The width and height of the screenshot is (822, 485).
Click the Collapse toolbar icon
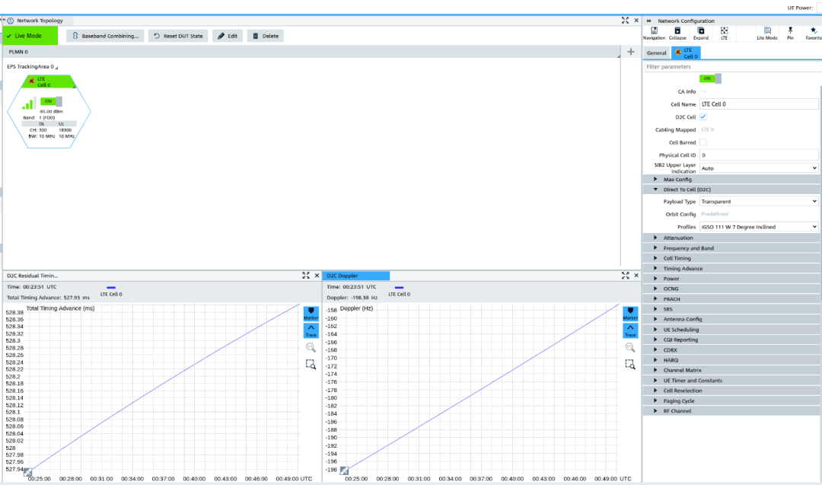click(x=677, y=33)
